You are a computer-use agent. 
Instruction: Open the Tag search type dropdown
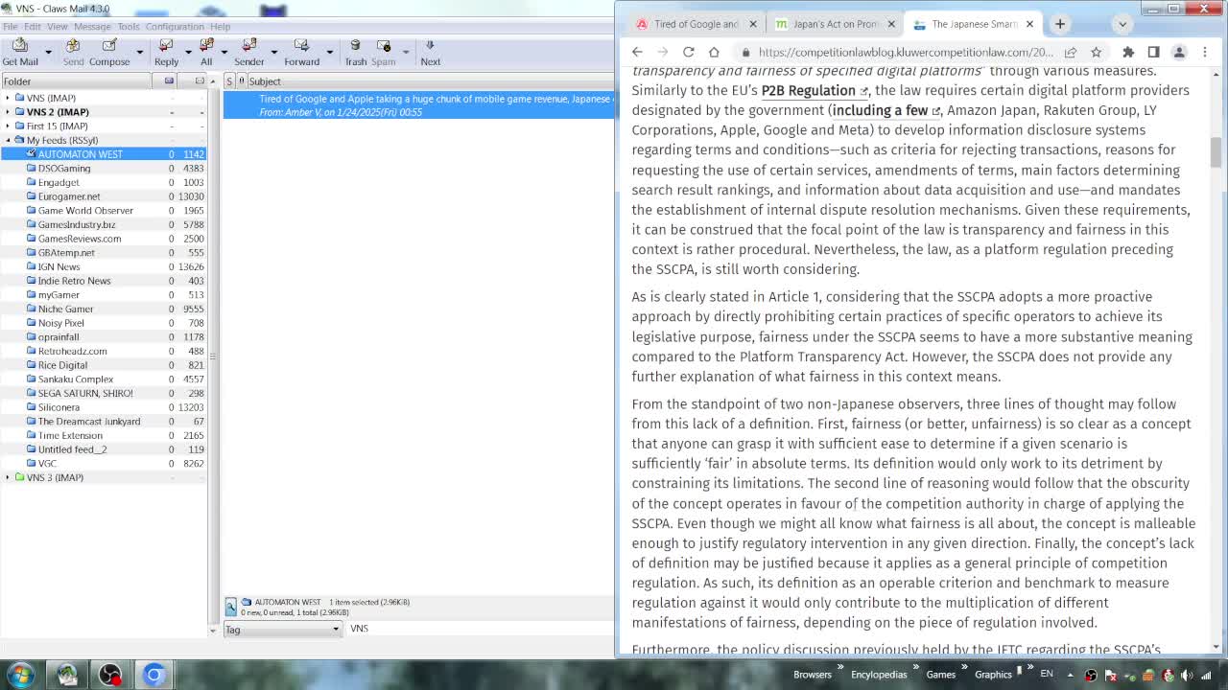click(x=282, y=629)
